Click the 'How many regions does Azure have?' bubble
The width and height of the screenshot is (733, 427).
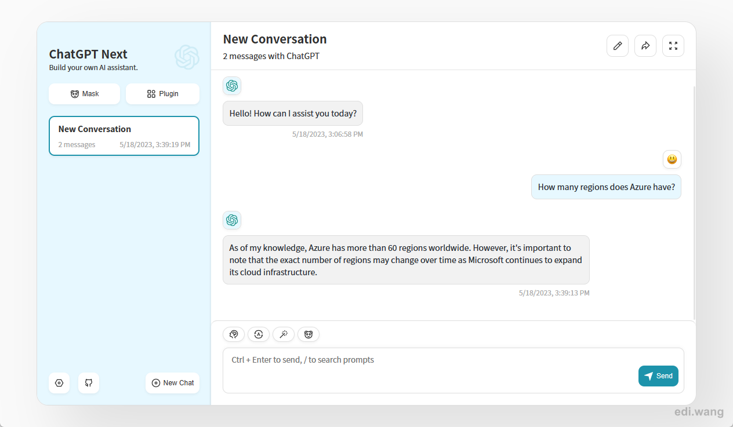point(606,187)
